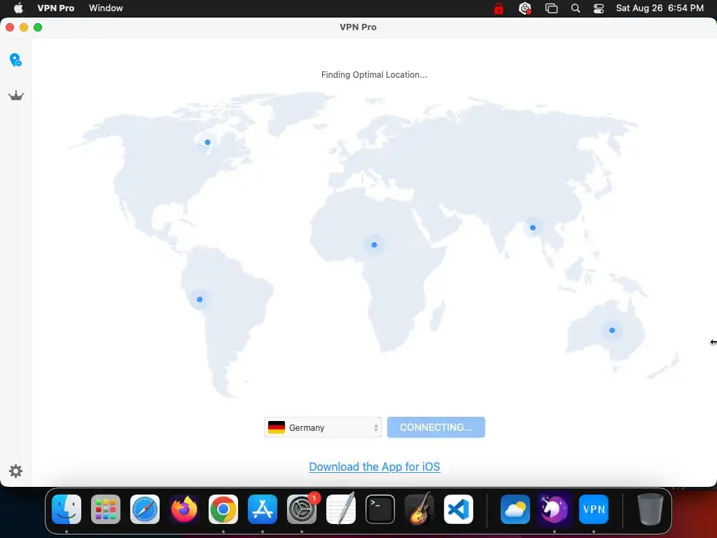This screenshot has height=538, width=717.
Task: Open the unicorn app in dock
Action: coord(555,509)
